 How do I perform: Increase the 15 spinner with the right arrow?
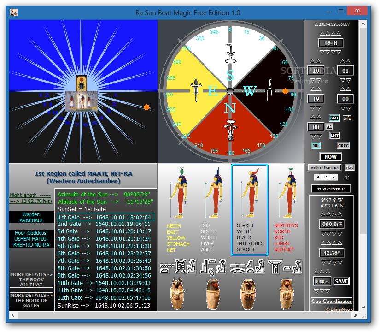(334, 178)
